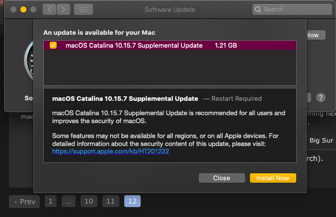Go forward with the right chevron toolbar button
The height and width of the screenshot is (217, 336).
coord(64,9)
